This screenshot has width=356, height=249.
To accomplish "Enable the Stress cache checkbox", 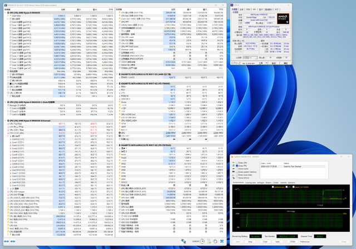I will coord(237,169).
